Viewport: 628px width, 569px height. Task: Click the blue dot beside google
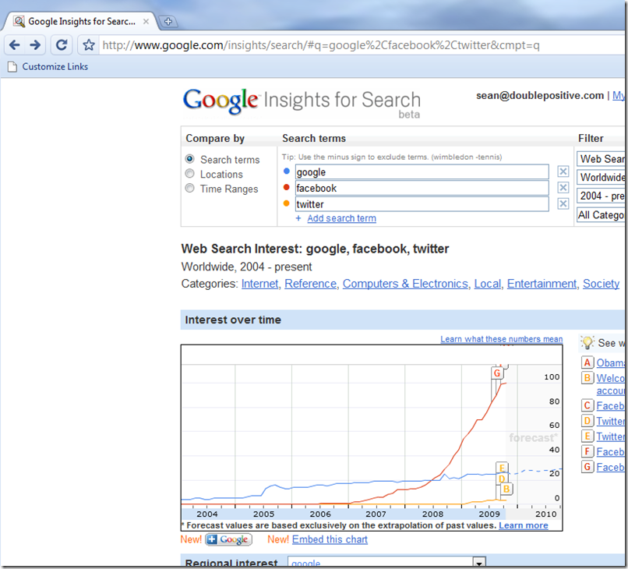(x=287, y=171)
